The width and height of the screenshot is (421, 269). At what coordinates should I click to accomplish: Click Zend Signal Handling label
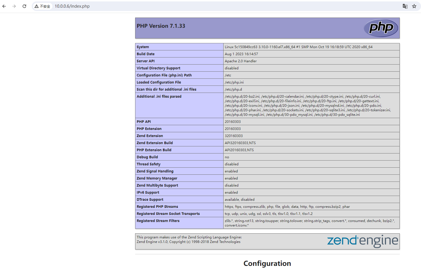click(155, 171)
